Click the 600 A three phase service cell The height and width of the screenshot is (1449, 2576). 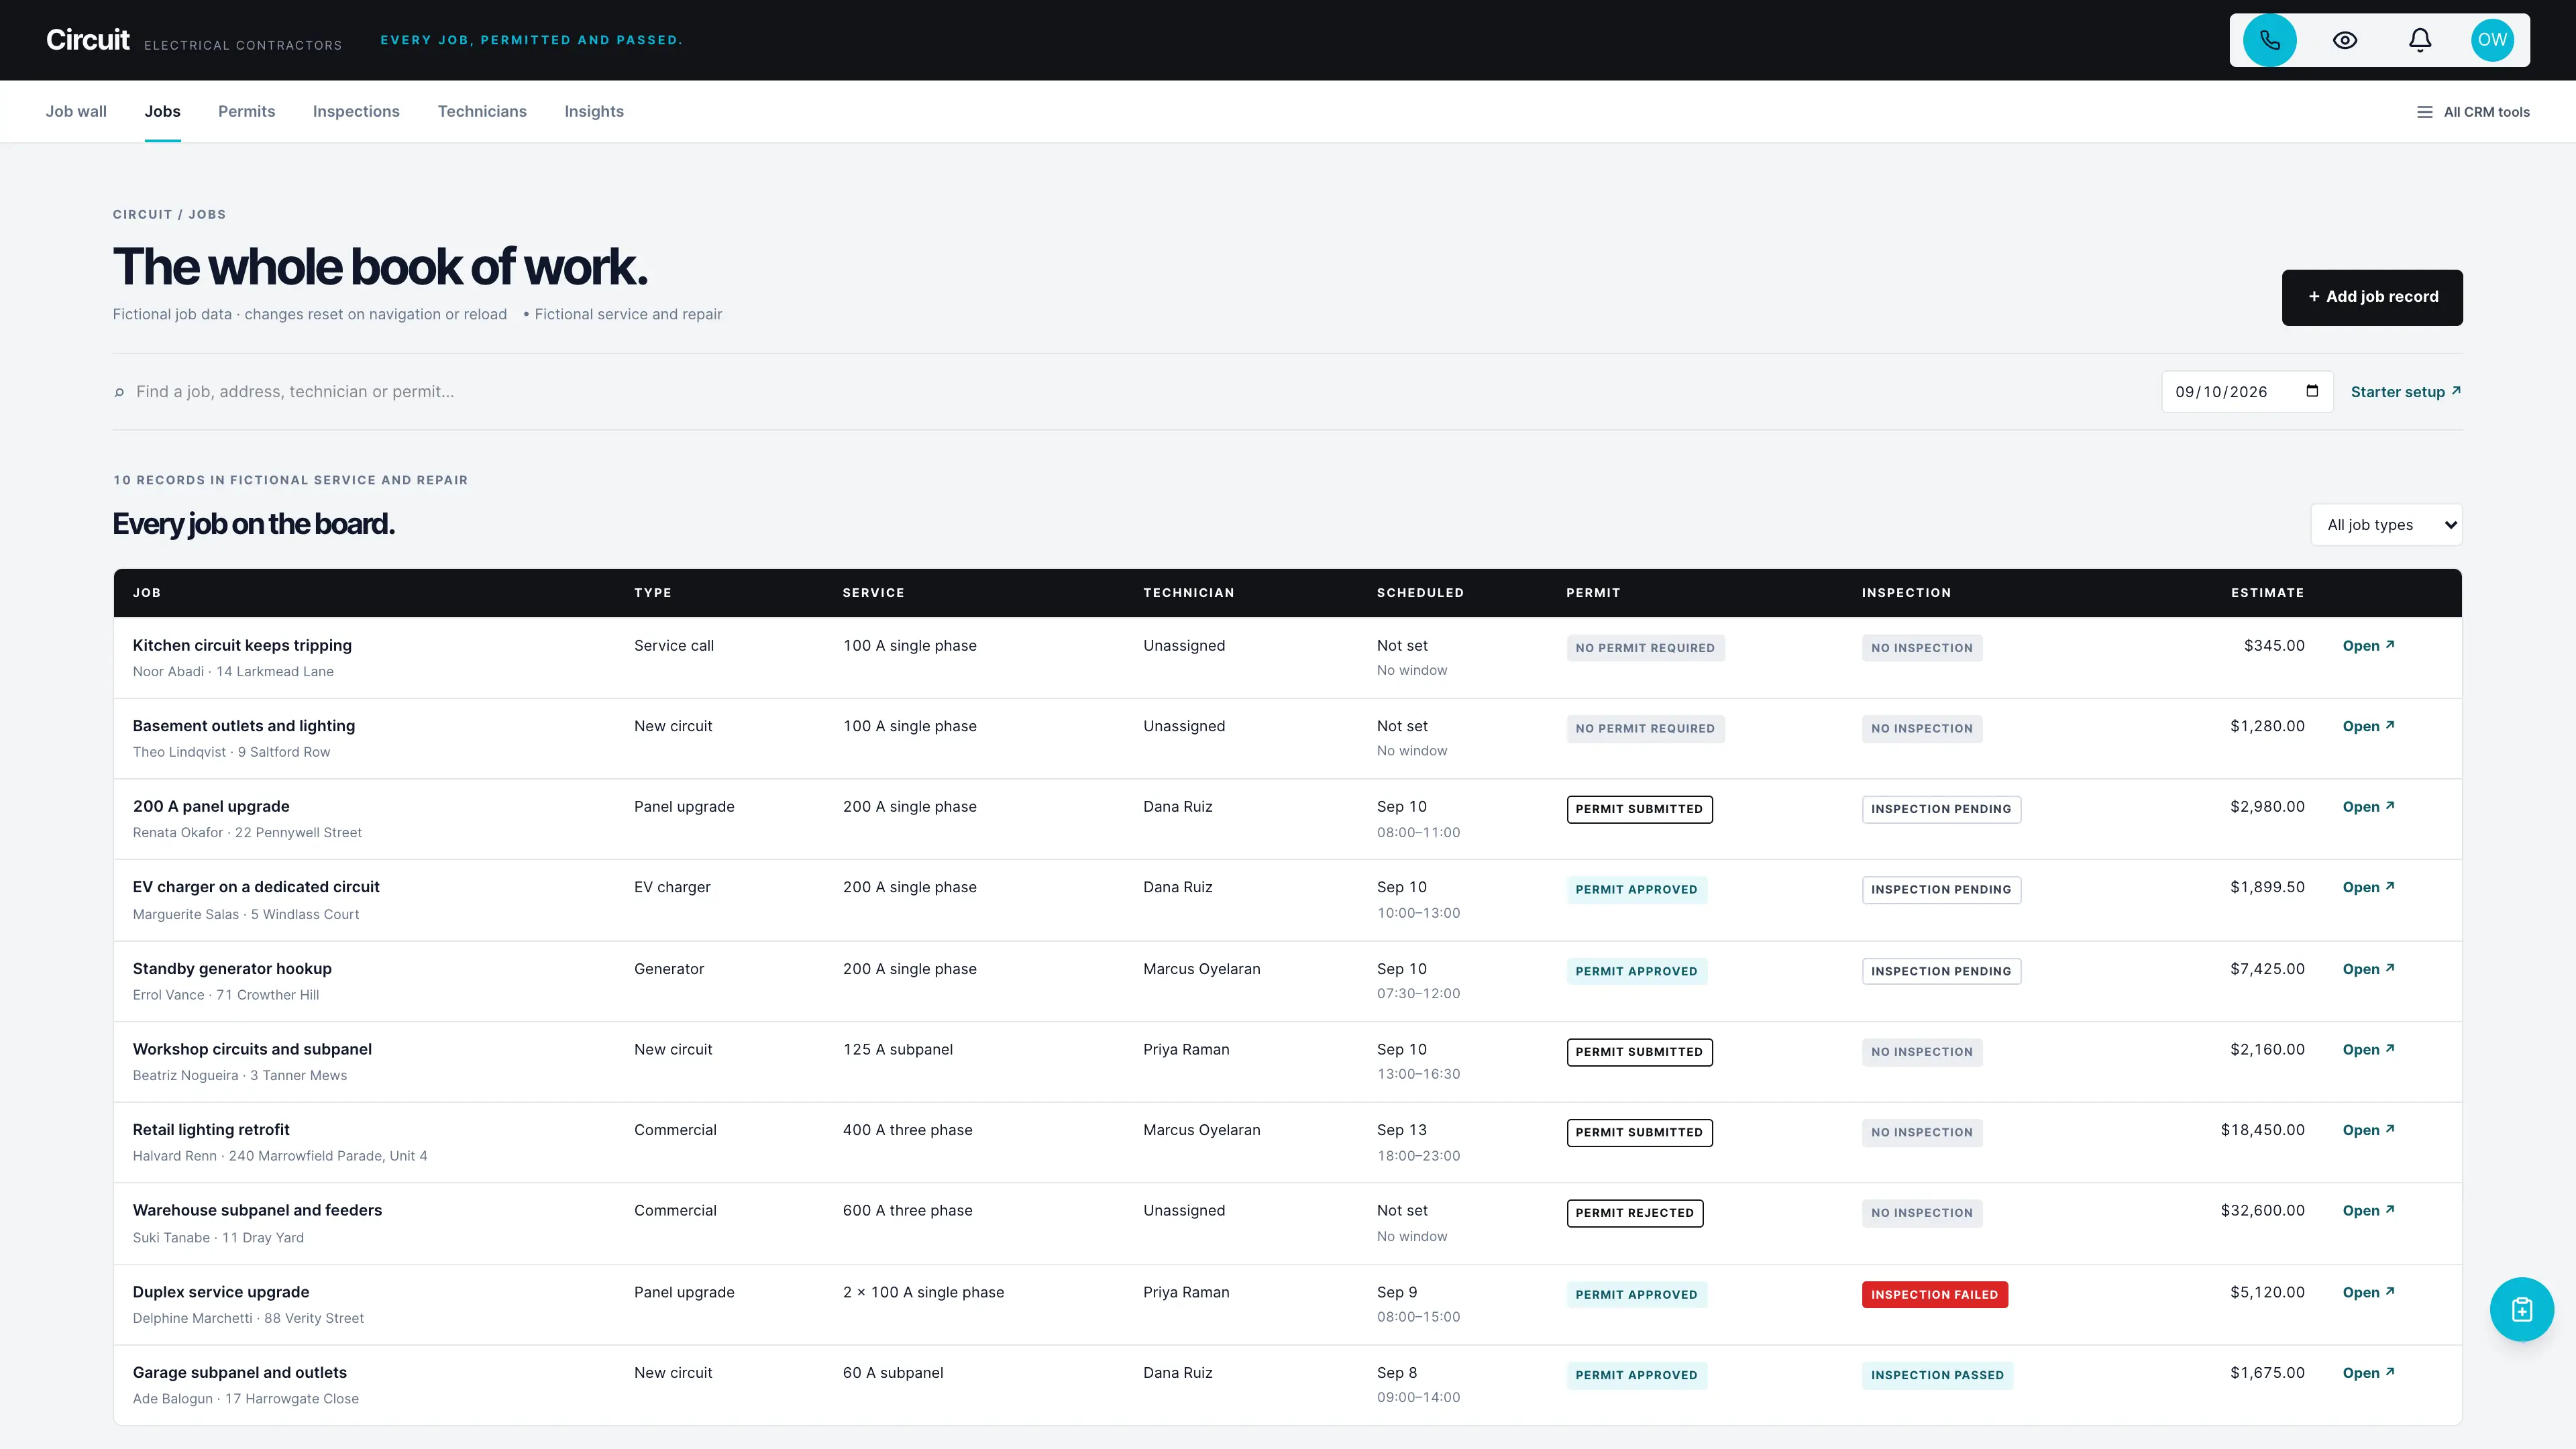[x=907, y=1211]
